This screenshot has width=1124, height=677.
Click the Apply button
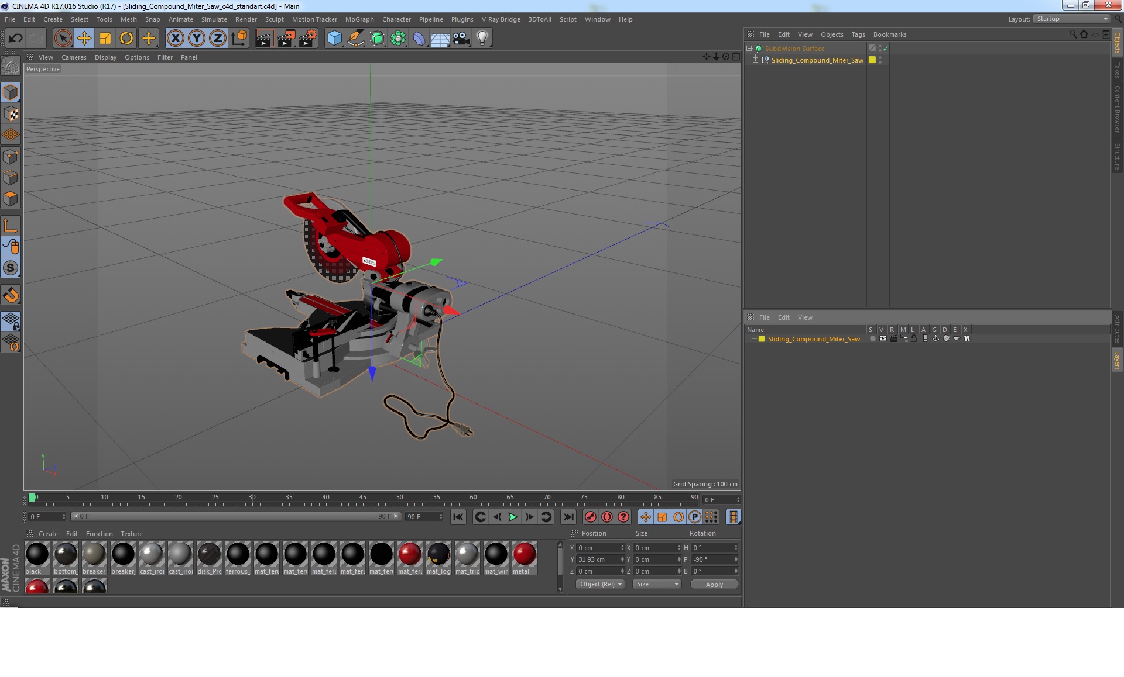point(714,584)
